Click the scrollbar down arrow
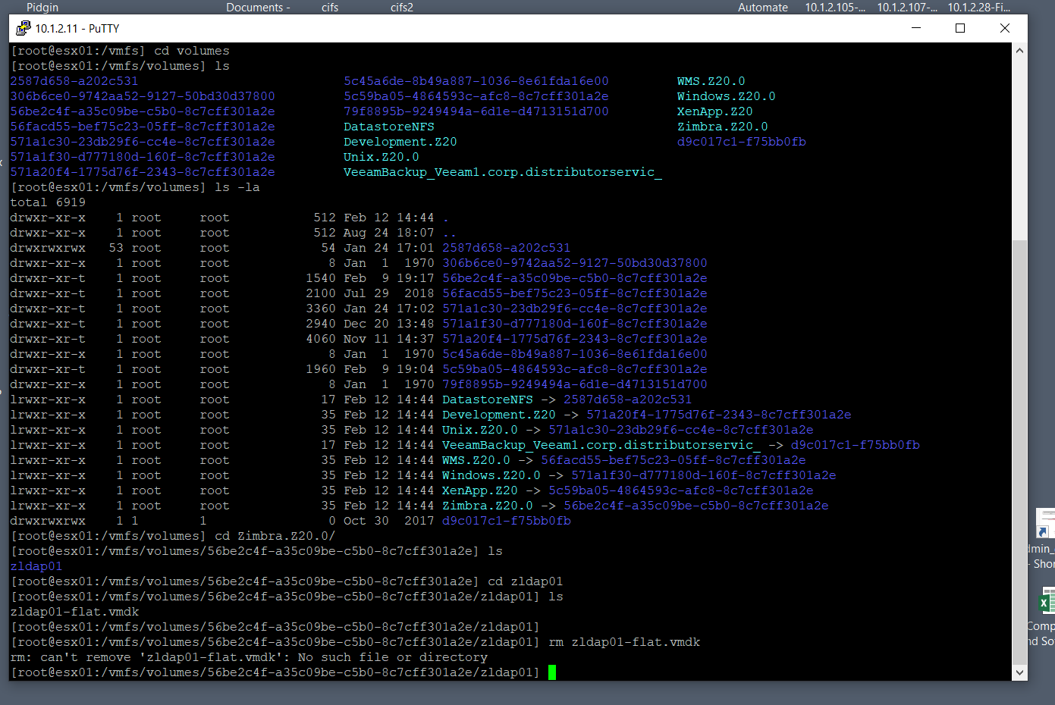This screenshot has width=1055, height=705. (1020, 671)
